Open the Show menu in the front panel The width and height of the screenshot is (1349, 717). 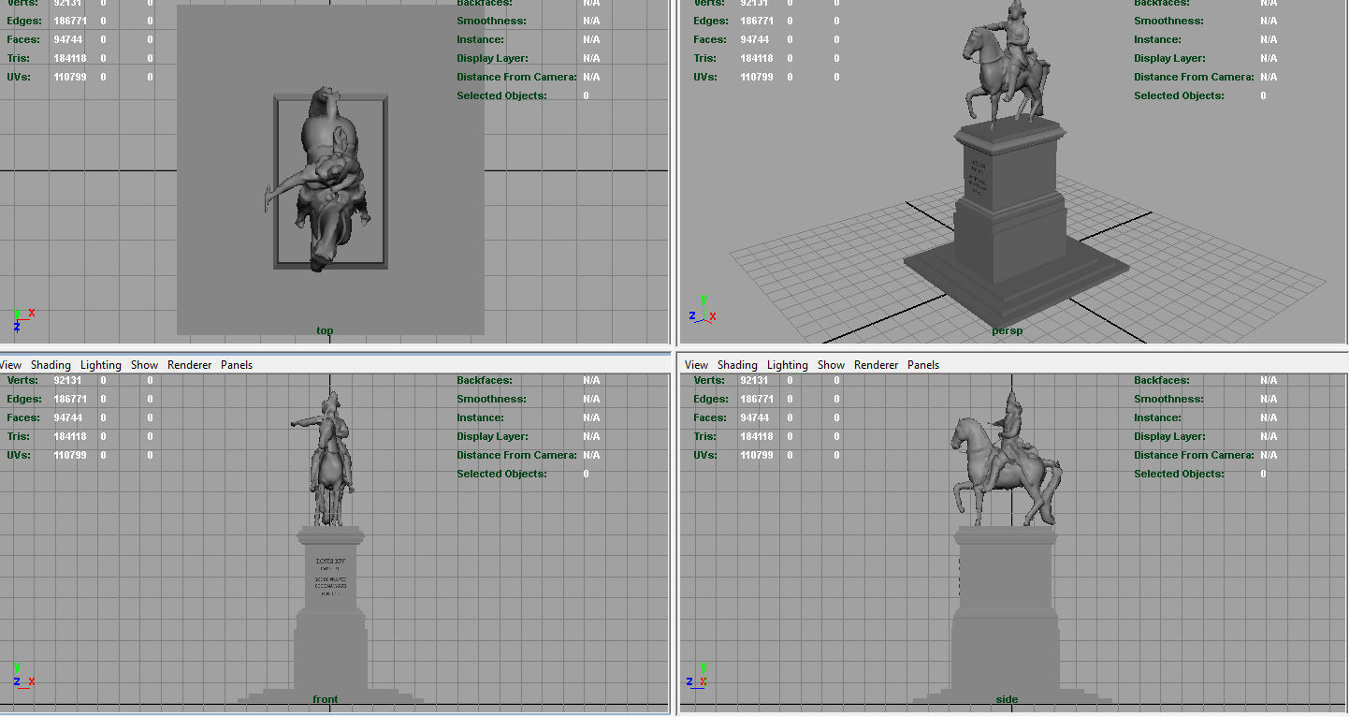pos(144,365)
